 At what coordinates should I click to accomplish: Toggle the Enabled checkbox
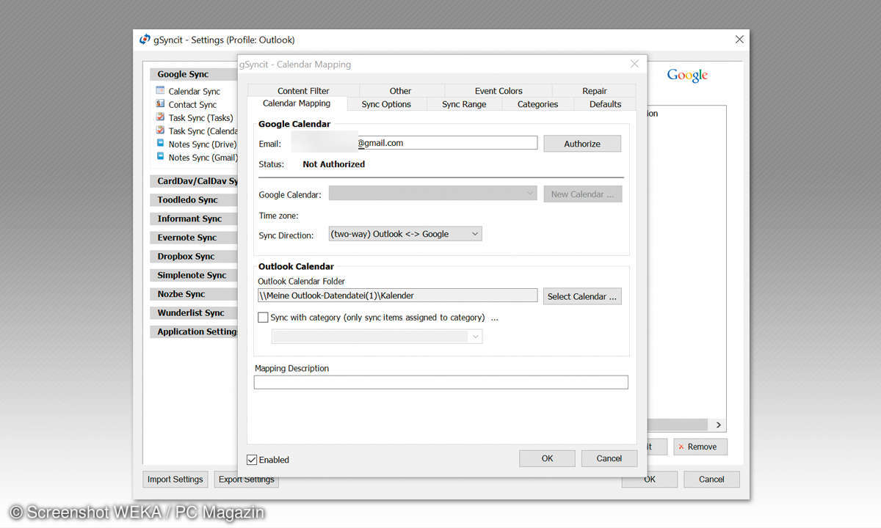coord(253,460)
